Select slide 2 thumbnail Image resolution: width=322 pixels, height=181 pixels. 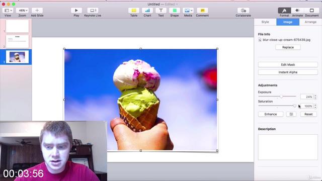pyautogui.click(x=17, y=41)
